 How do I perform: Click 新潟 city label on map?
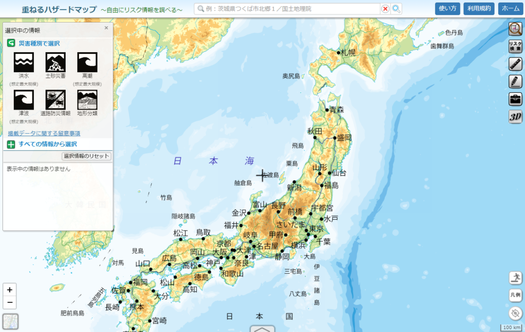point(294,188)
